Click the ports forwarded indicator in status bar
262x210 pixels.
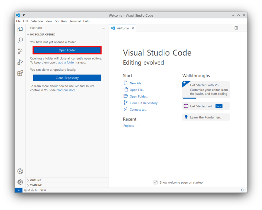pos(43,190)
